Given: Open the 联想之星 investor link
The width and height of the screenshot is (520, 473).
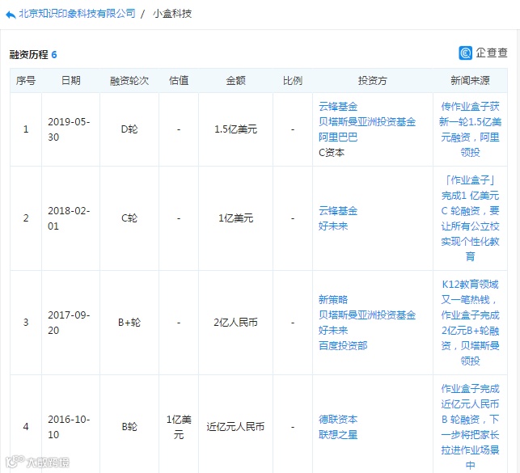Looking at the screenshot, I should pyautogui.click(x=338, y=434).
